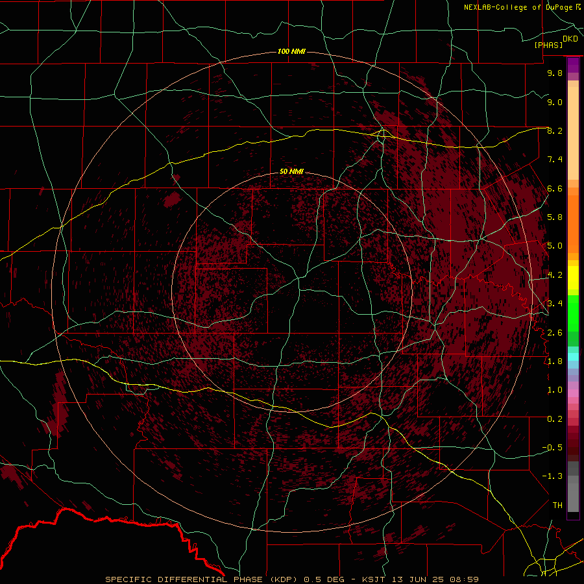Click the 100 NMI range ring label

click(291, 51)
